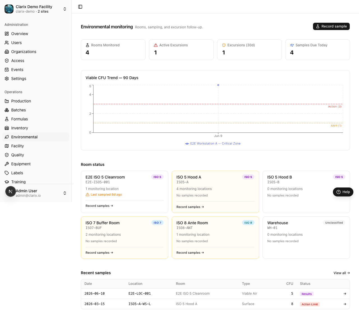Click the Overview dashboard icon
The image size is (359, 325).
pyautogui.click(x=7, y=34)
